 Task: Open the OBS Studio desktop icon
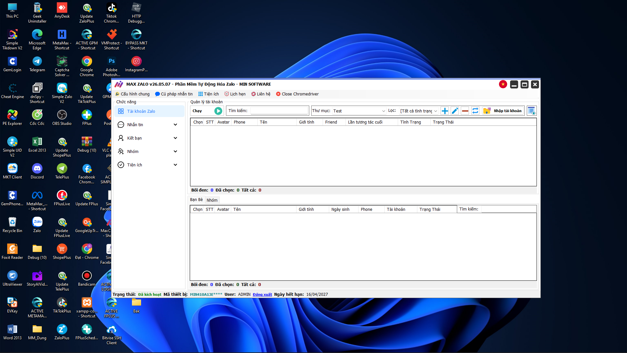pyautogui.click(x=62, y=118)
